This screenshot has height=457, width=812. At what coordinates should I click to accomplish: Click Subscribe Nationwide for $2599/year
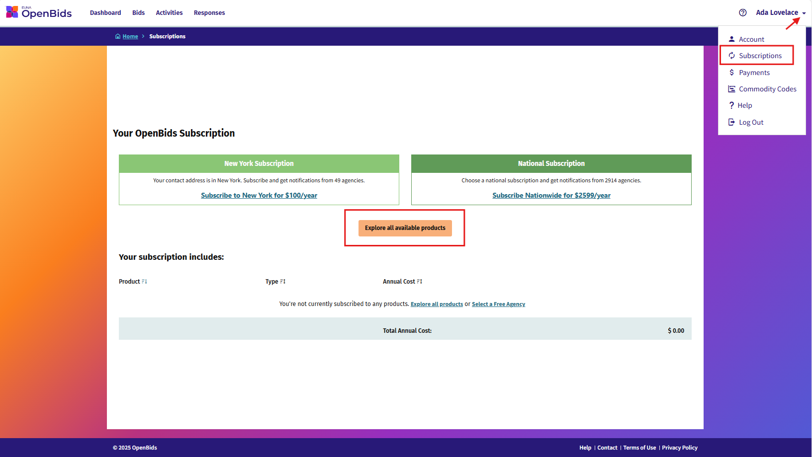point(551,195)
